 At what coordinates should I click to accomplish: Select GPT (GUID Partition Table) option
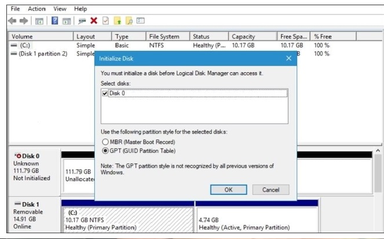pos(105,150)
